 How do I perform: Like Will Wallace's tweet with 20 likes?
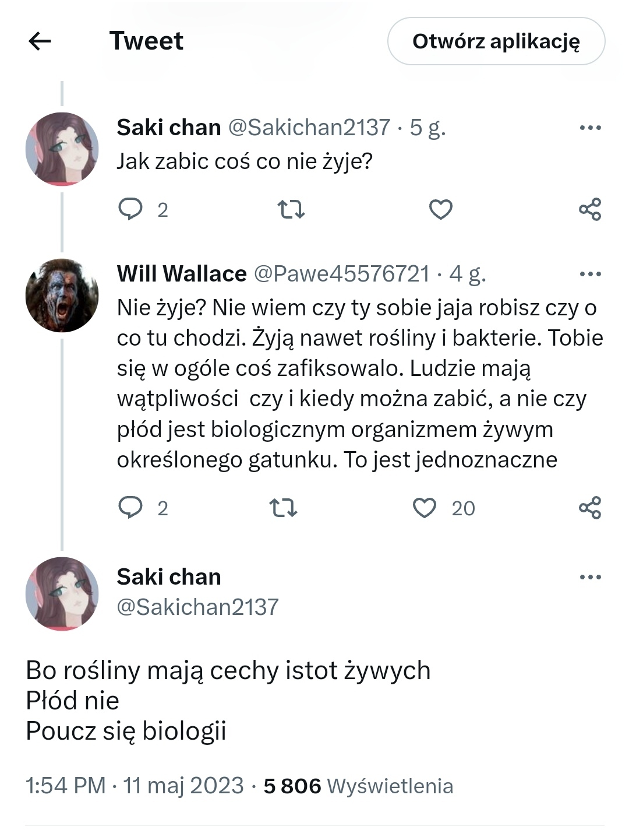(x=425, y=508)
